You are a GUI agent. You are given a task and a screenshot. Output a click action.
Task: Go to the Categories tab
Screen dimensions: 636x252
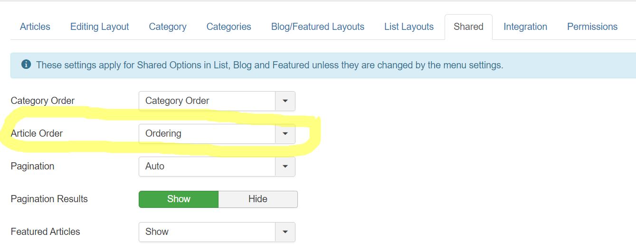[x=228, y=27]
